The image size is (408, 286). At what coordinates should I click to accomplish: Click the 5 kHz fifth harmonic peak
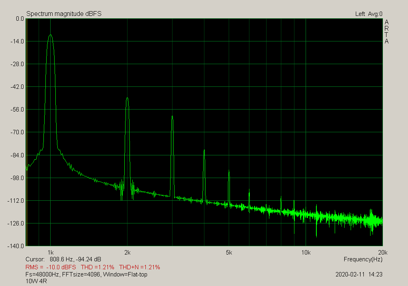click(x=229, y=171)
